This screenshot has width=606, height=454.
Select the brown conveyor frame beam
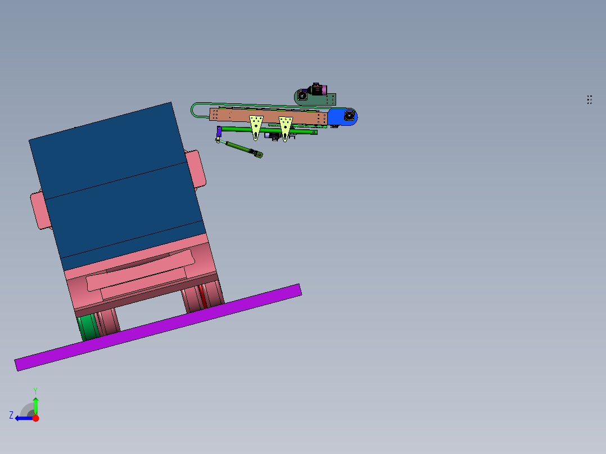pos(268,116)
